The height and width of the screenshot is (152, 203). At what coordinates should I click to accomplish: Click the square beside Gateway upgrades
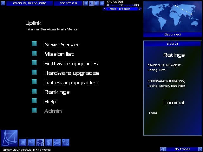point(34,82)
